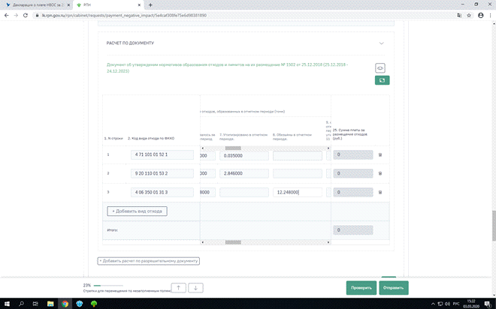Delete waste row 3 with trash icon
This screenshot has width=496, height=309.
[x=380, y=192]
